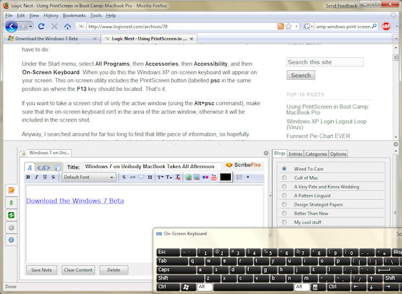
Task: Click the black text color swatch
Action: (226, 177)
